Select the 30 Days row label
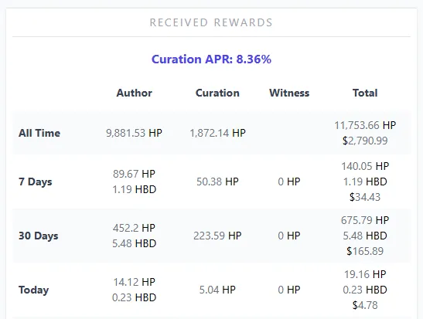423x319 pixels. point(39,236)
